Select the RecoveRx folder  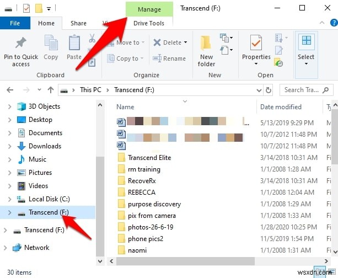point(142,181)
